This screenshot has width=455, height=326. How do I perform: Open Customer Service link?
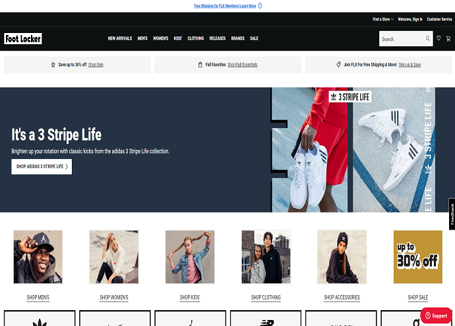tap(439, 19)
